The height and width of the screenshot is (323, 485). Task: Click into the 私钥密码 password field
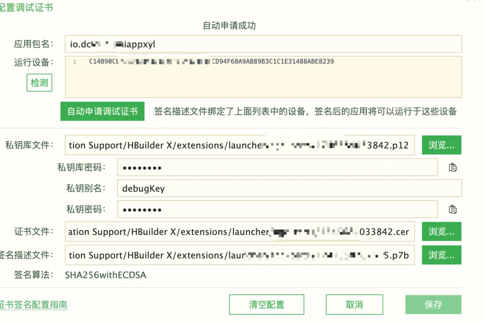(277, 210)
